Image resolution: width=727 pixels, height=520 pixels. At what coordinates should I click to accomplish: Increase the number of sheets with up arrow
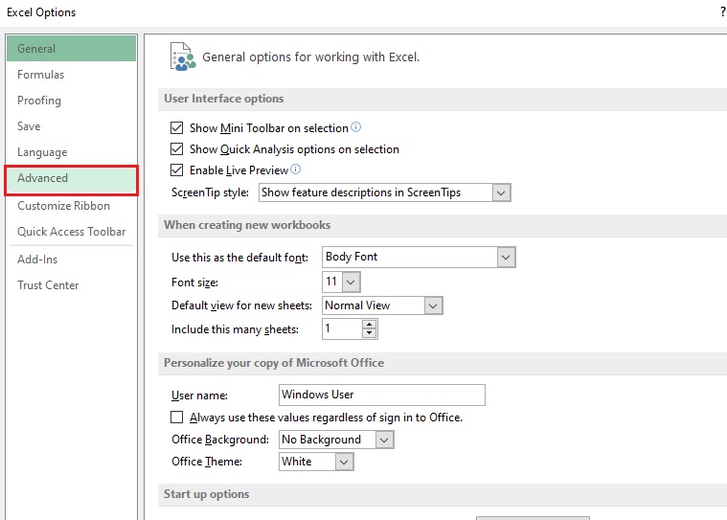click(369, 325)
